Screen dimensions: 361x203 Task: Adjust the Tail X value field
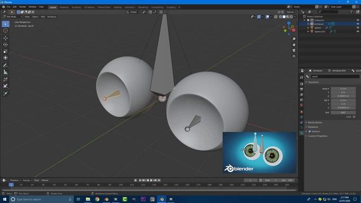point(344,100)
